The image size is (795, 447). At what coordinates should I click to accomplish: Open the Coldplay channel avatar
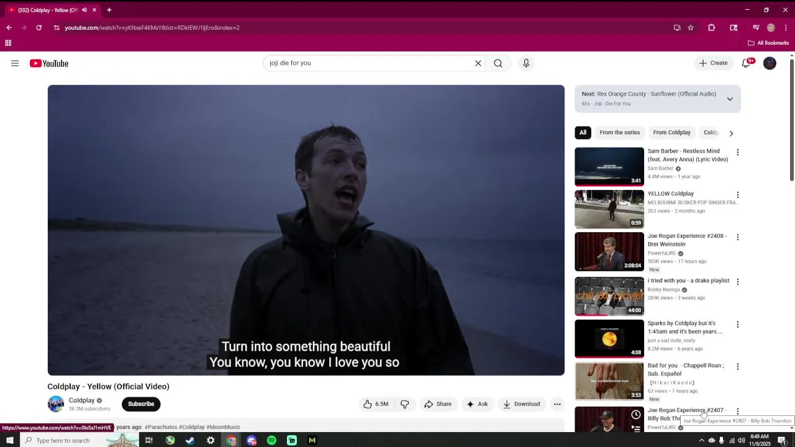[56, 404]
